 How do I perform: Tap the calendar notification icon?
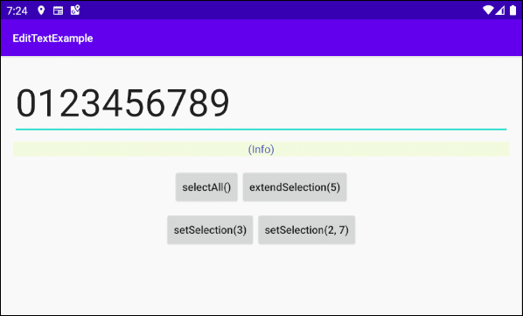[x=58, y=11]
